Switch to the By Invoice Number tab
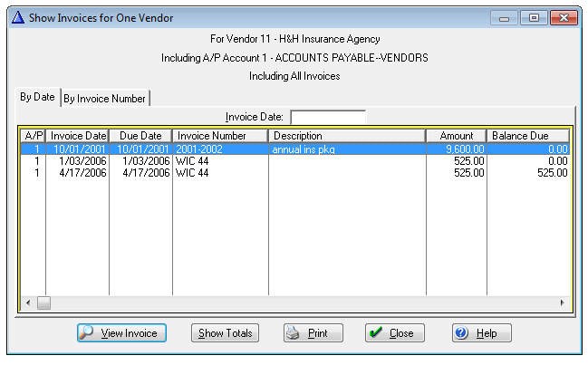The height and width of the screenshot is (365, 588). [x=104, y=98]
